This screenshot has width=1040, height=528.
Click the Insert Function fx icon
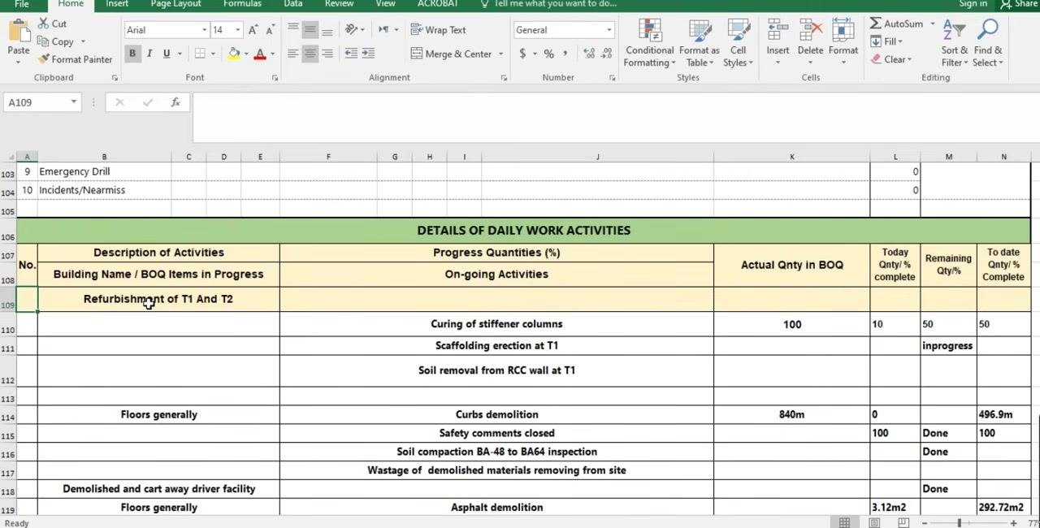click(175, 102)
